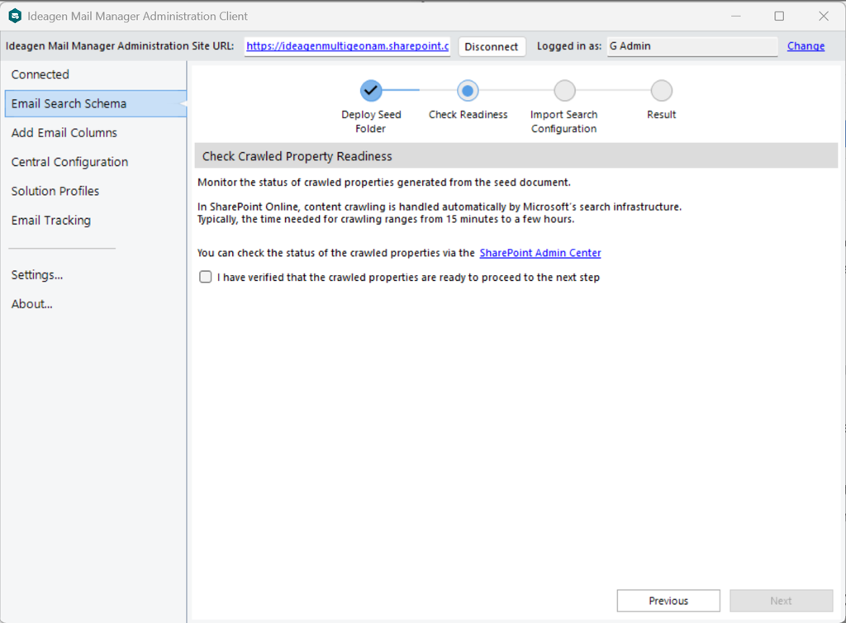Image resolution: width=846 pixels, height=623 pixels.
Task: Maximize the Administration Client window
Action: point(779,17)
